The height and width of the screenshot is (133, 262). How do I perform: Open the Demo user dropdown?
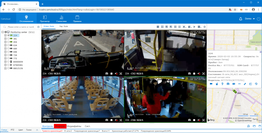click(x=250, y=19)
